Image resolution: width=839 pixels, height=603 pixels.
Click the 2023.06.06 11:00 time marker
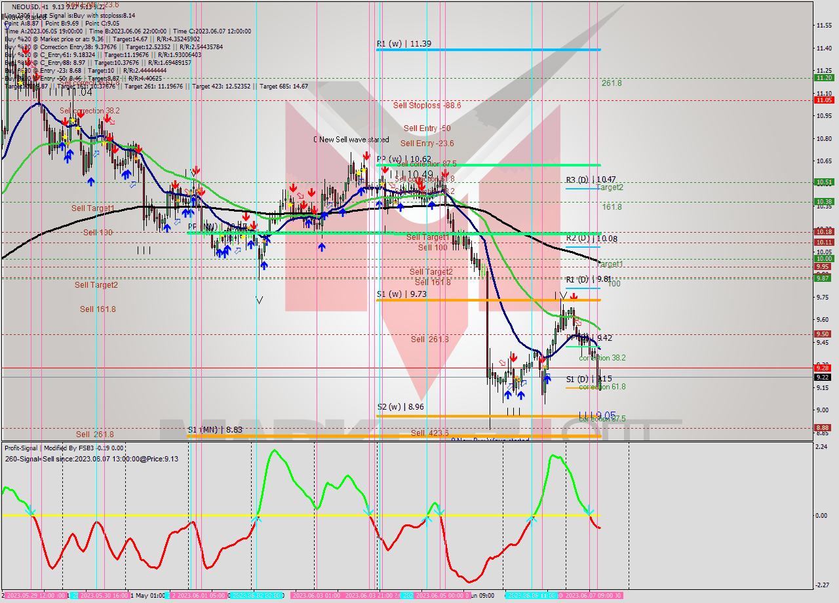(531, 596)
